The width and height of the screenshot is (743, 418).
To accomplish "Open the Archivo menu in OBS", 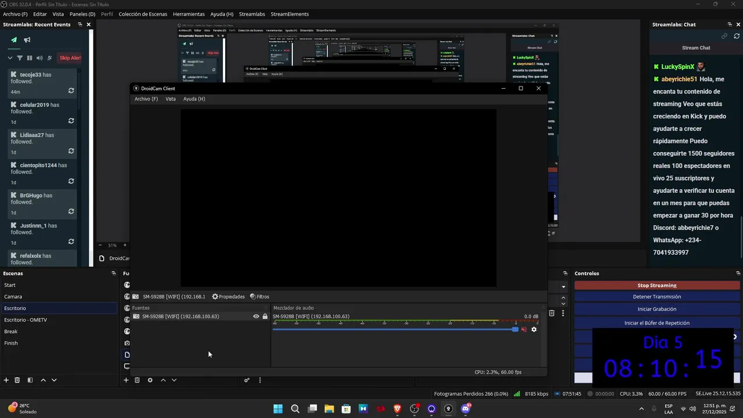I will pos(15,14).
